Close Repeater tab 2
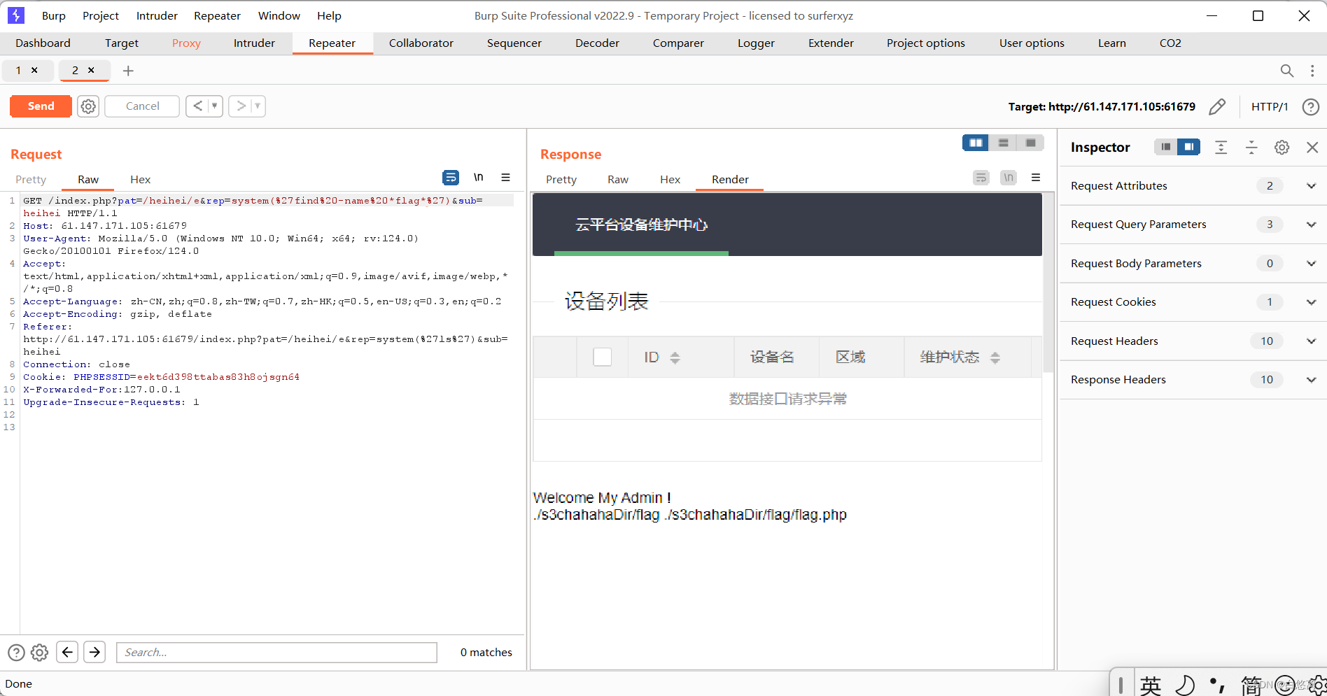Viewport: 1327px width, 696px height. (91, 70)
